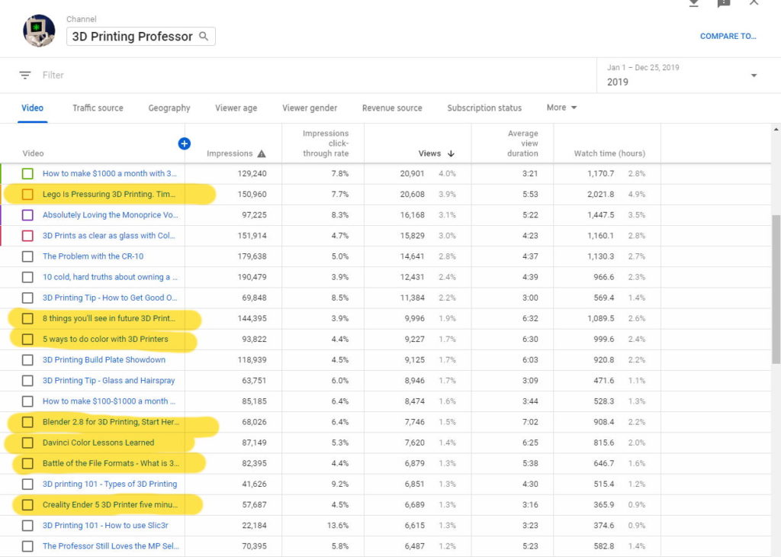Tick the '3D Printing Build Plate Showdown' checkbox
The image size is (781, 557).
coord(27,360)
